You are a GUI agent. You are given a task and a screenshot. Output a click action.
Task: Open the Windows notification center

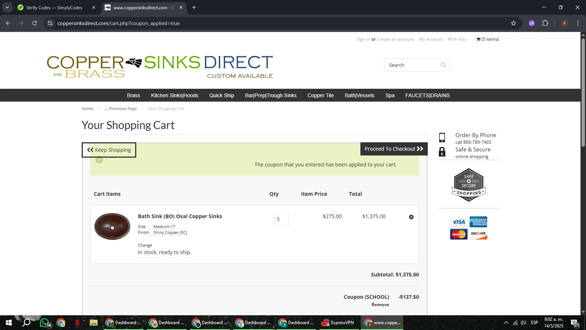[575, 323]
